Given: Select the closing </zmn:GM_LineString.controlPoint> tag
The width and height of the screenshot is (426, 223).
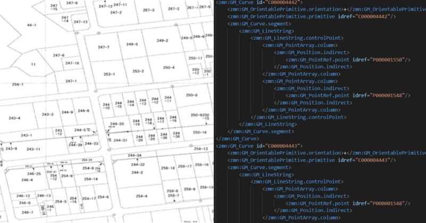Looking at the screenshot, I should point(298,117).
